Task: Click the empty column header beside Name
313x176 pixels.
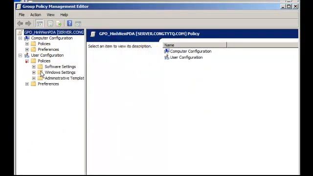Action: click(x=263, y=45)
